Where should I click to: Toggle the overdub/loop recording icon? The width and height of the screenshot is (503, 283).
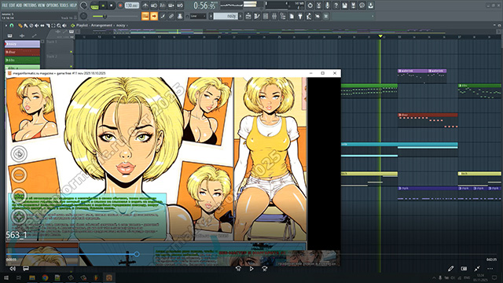pos(171,6)
